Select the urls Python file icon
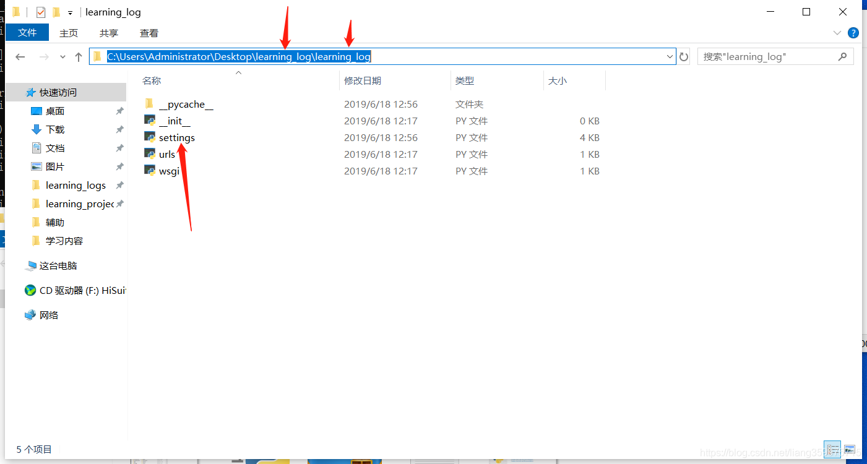 pos(150,154)
